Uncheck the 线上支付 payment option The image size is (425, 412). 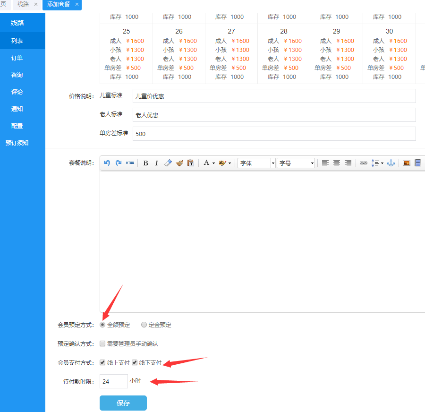tap(102, 363)
